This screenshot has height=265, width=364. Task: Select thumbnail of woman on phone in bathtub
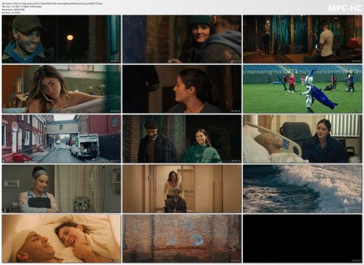tap(62, 89)
